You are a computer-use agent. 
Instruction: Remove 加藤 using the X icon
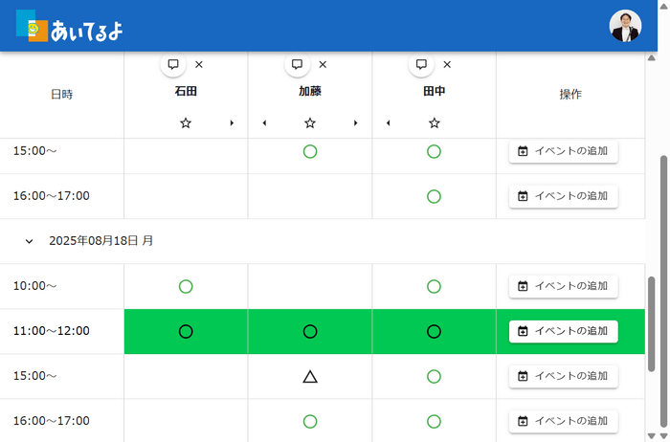point(323,64)
